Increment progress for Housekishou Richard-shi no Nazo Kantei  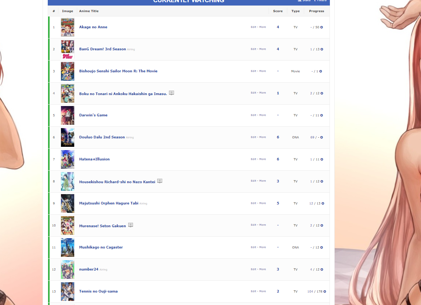click(x=322, y=181)
